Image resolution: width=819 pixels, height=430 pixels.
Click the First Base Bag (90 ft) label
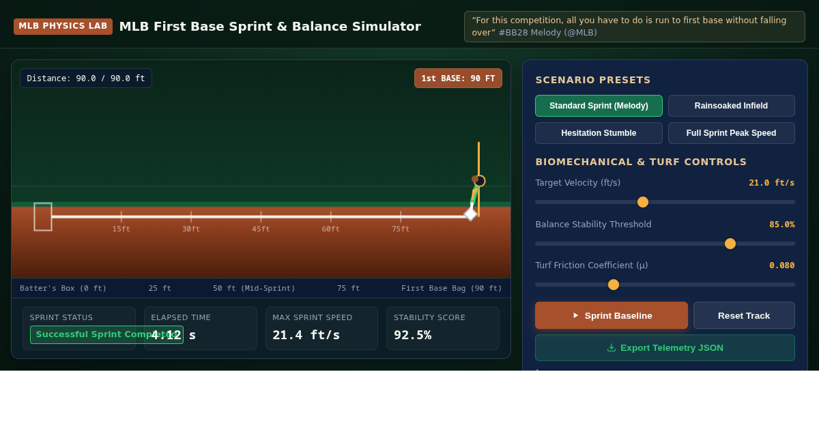click(x=452, y=288)
